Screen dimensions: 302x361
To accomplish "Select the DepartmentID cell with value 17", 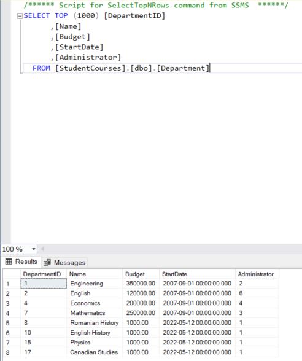I will (x=44, y=352).
